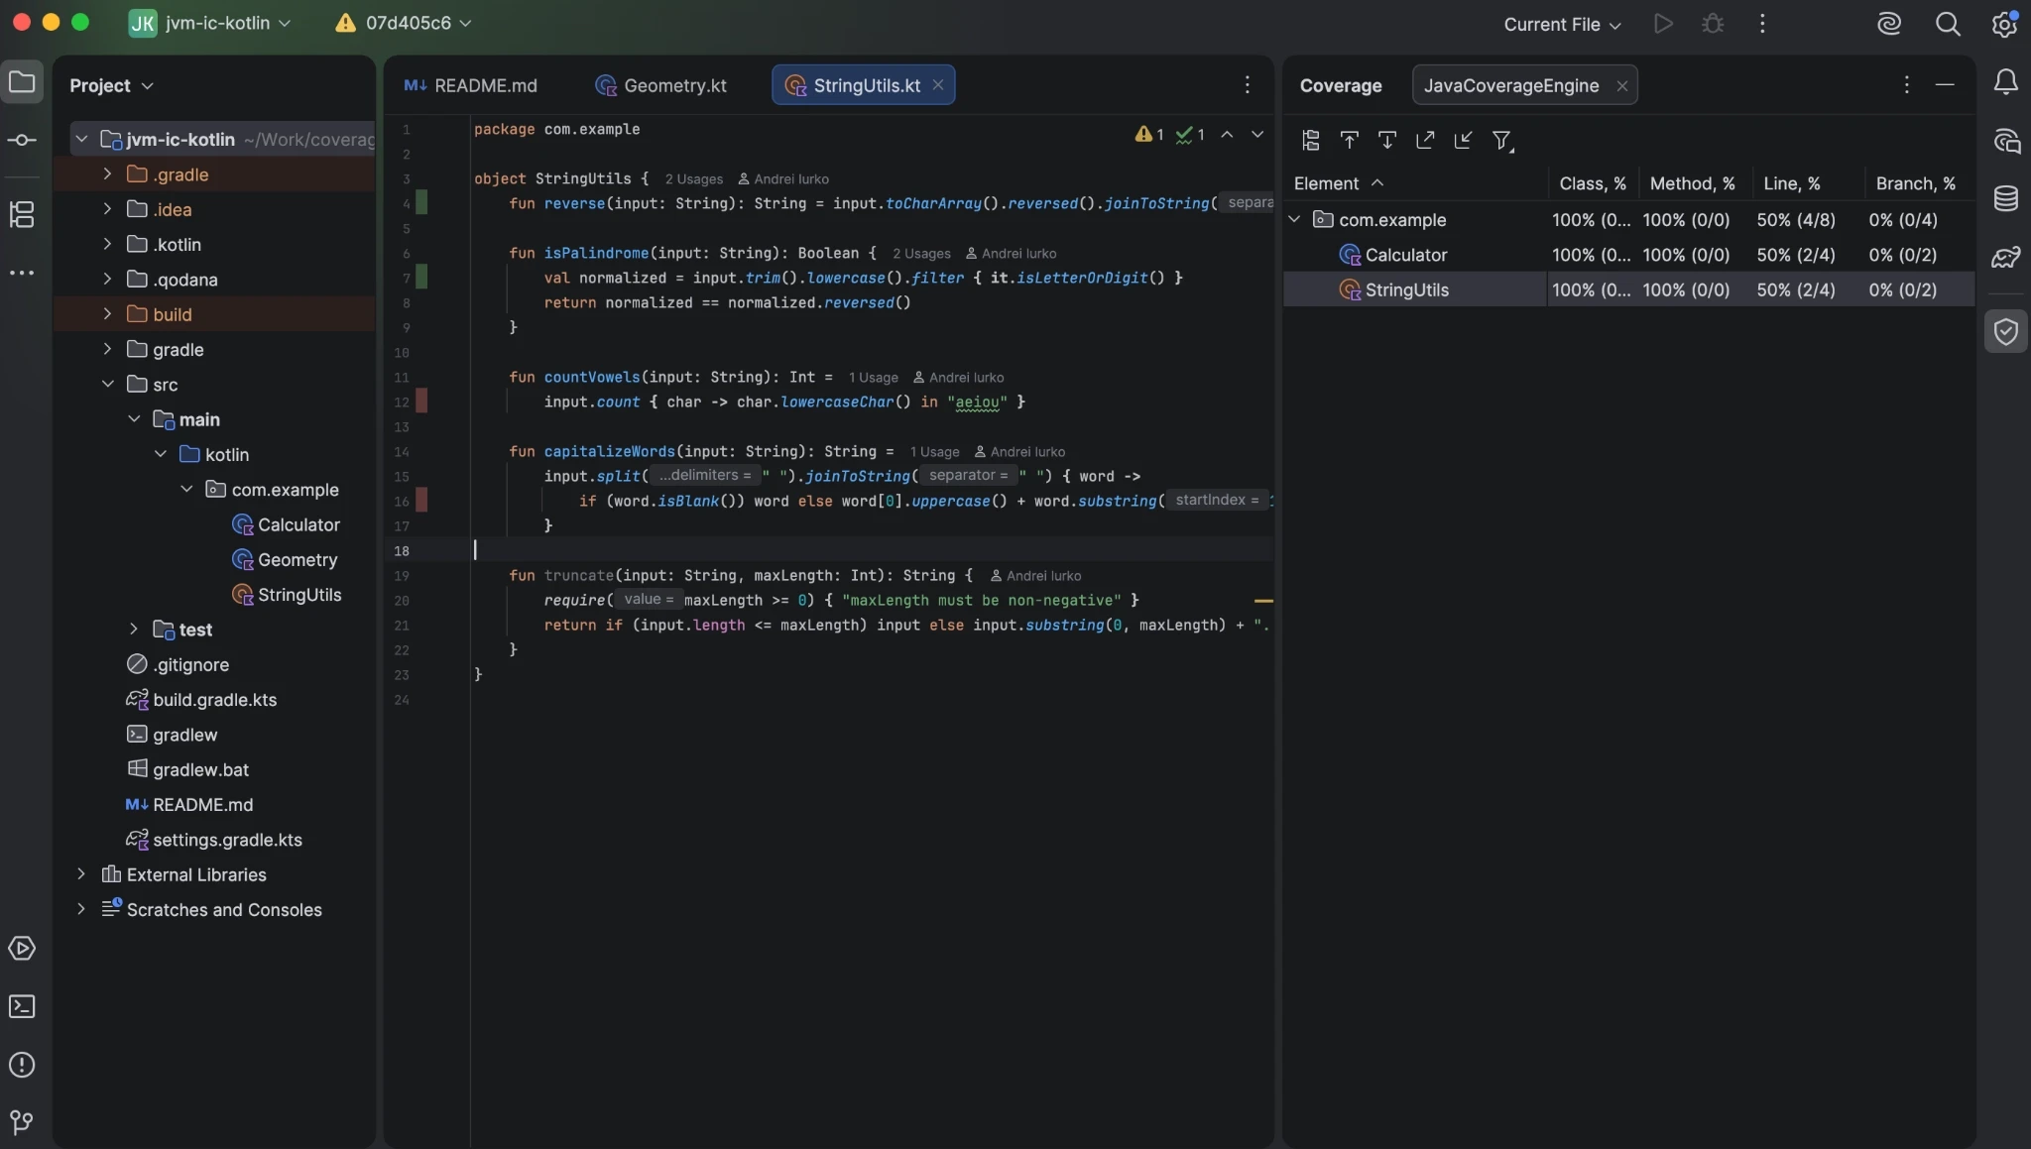Open the Services tool window icon
The width and height of the screenshot is (2031, 1149).
pyautogui.click(x=22, y=949)
